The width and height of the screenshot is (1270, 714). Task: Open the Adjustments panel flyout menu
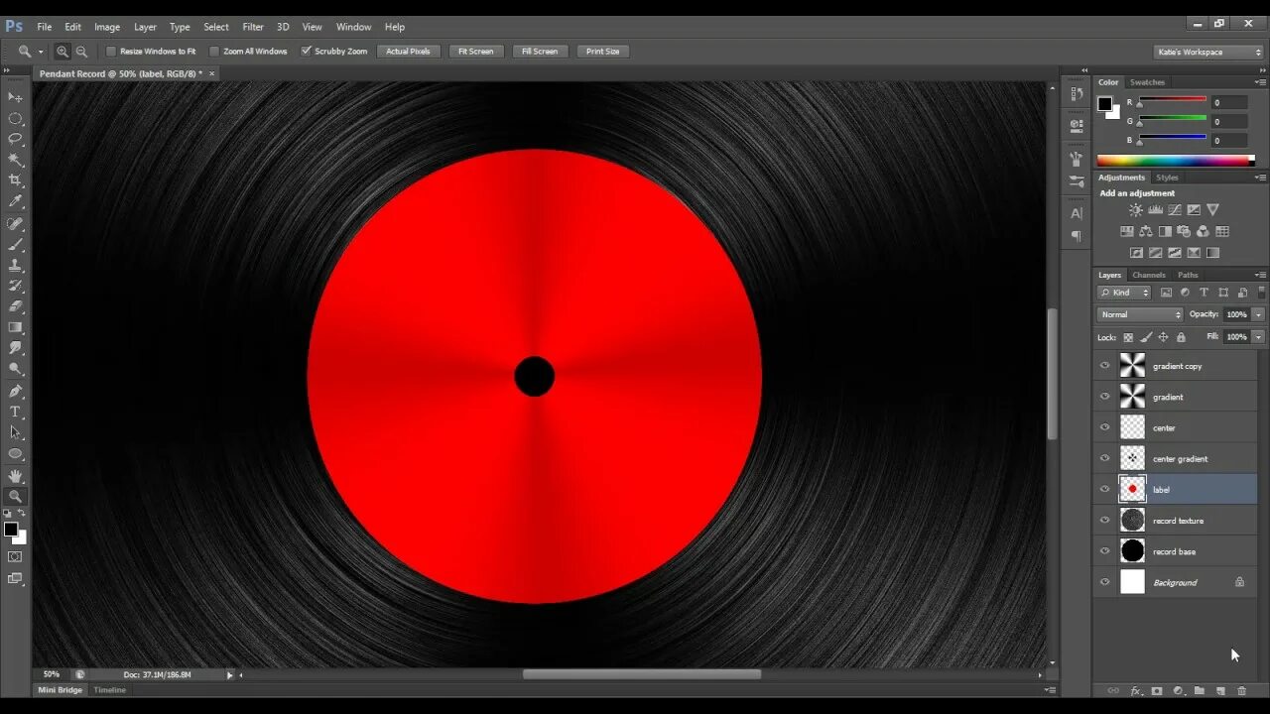1261,178
